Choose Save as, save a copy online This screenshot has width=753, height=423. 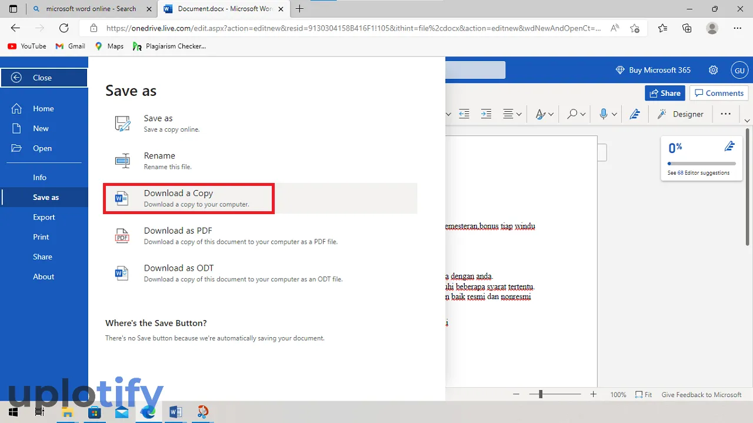pyautogui.click(x=260, y=123)
